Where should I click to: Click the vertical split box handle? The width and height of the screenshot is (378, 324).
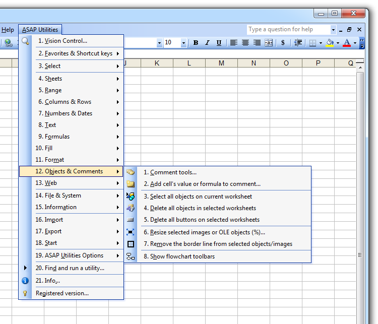(360, 62)
